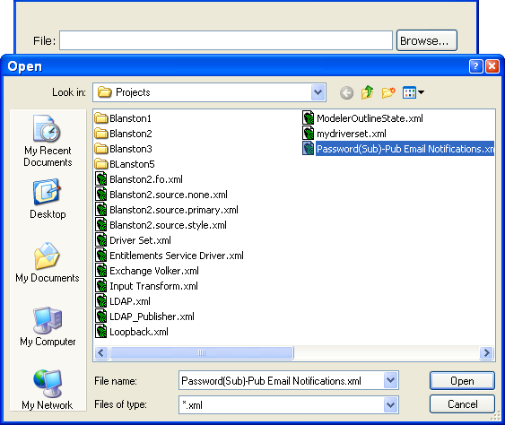Go back to previous folder

tap(346, 93)
